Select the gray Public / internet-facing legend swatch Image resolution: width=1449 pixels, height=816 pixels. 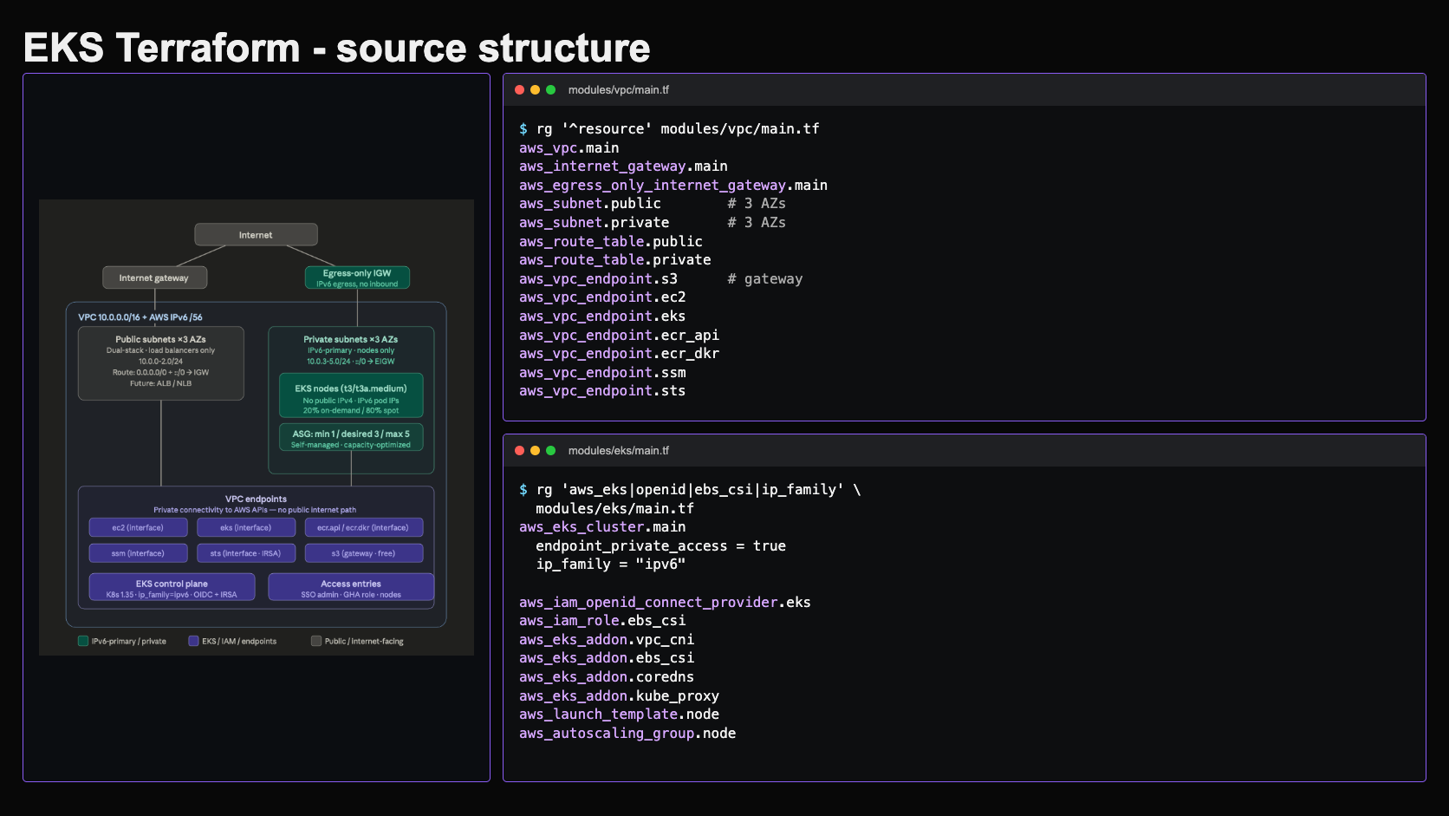[316, 641]
